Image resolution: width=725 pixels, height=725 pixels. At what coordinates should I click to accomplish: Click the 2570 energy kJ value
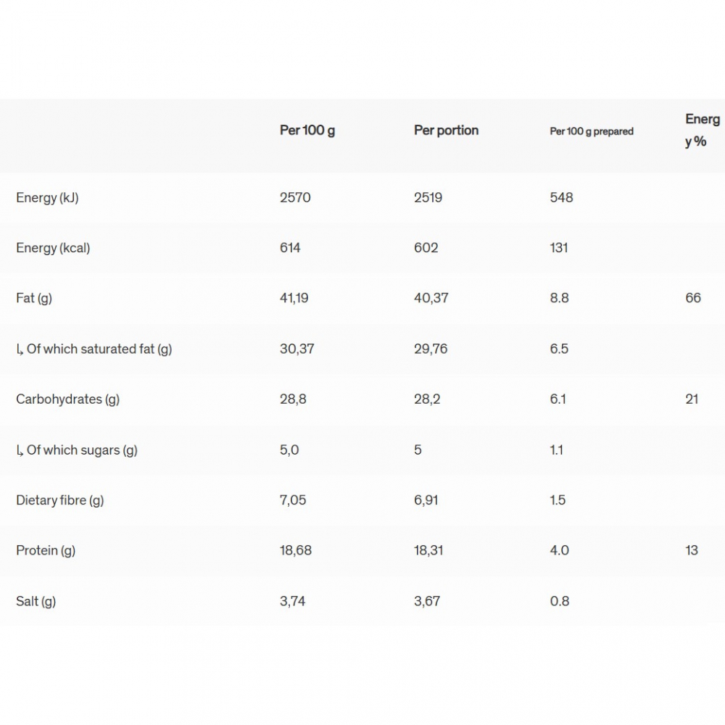[x=295, y=197]
